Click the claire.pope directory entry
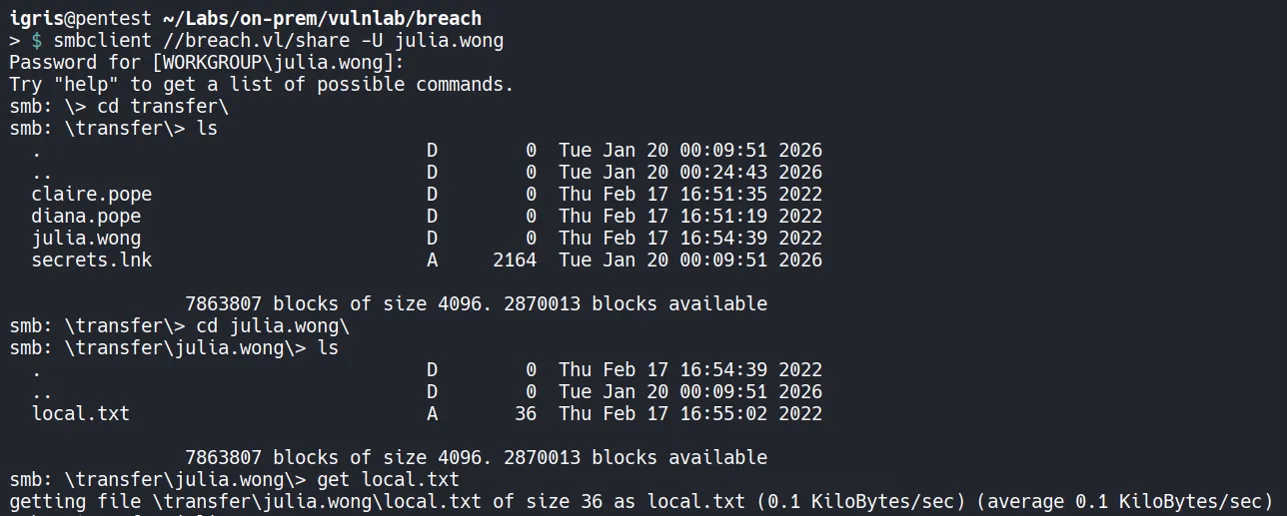Screen dimensions: 1287x516 click(91, 195)
